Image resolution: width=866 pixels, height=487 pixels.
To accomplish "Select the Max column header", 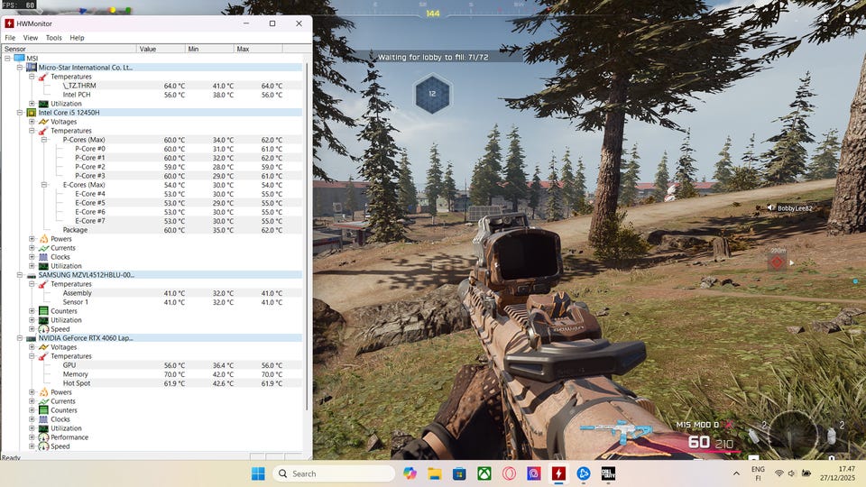I will [258, 49].
